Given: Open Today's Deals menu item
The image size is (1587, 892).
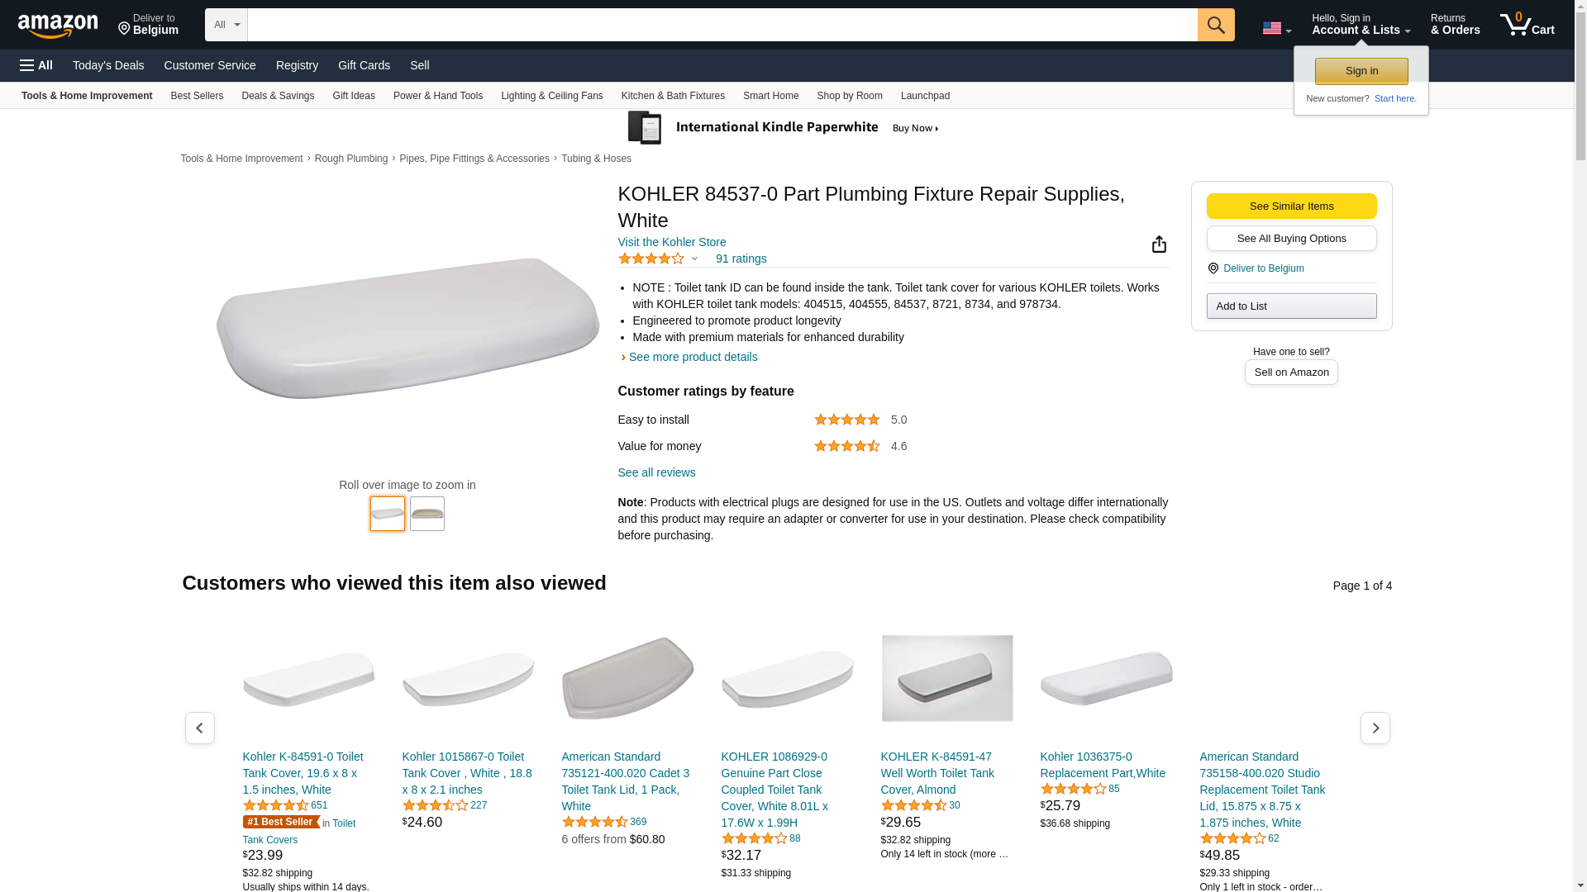Looking at the screenshot, I should [108, 65].
